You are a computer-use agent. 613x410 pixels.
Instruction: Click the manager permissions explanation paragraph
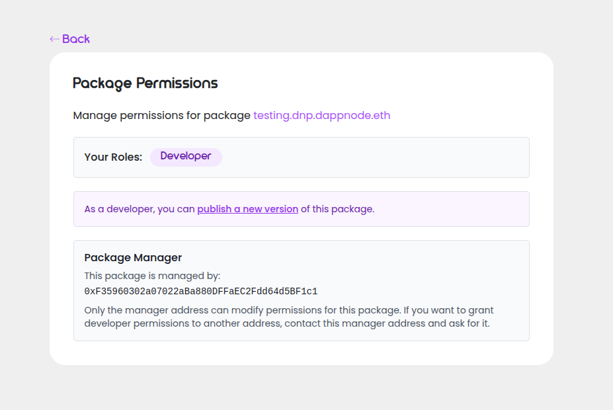[x=288, y=316]
